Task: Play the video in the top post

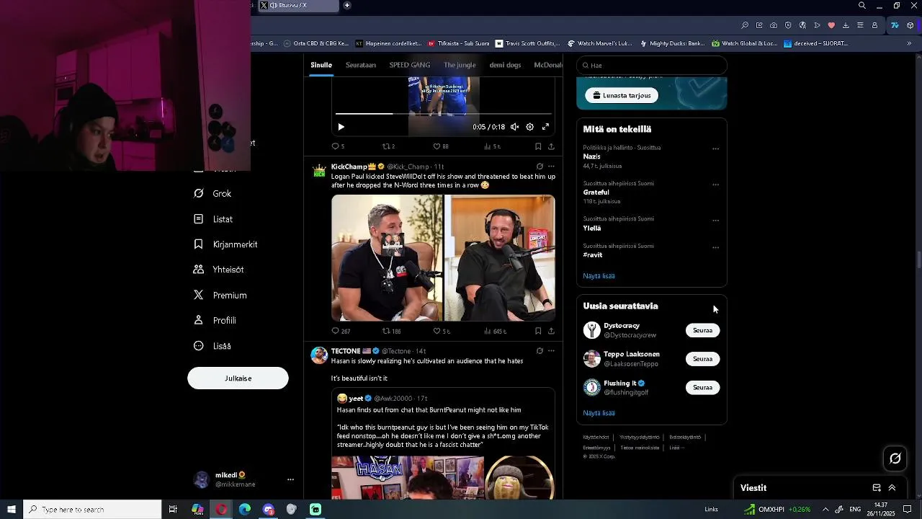Action: point(341,127)
